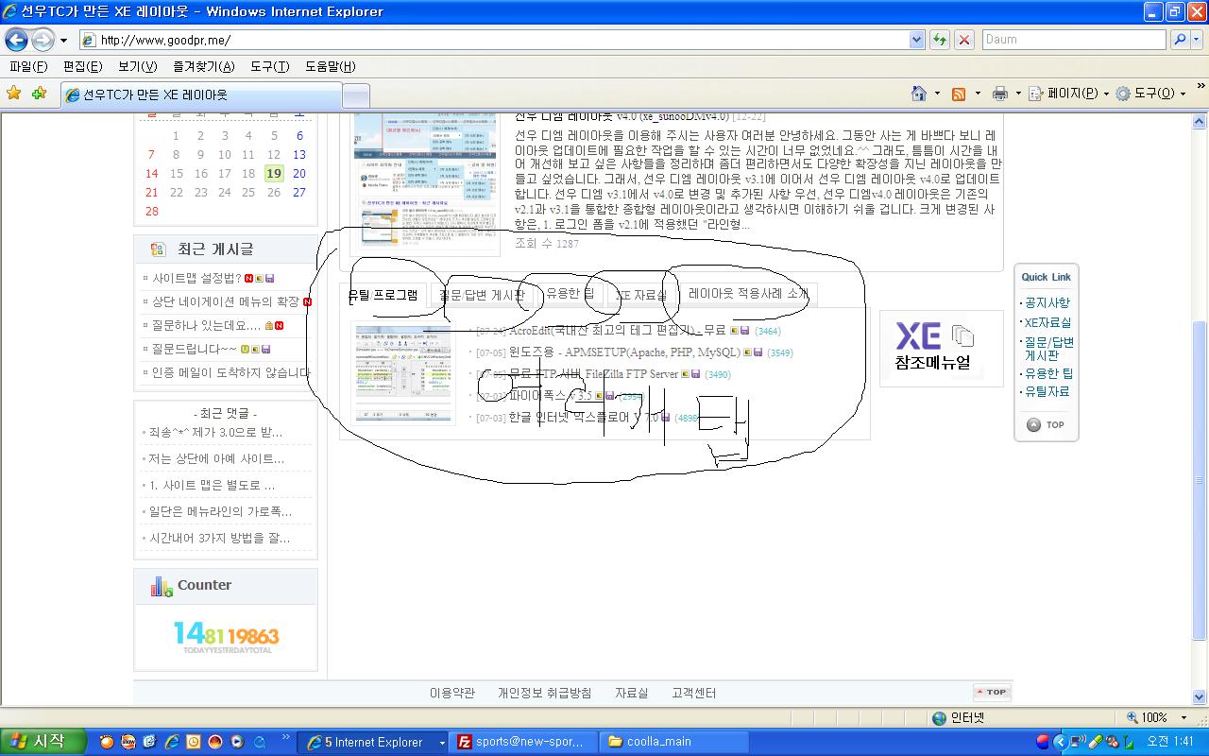Click the scrollbar up arrow at the top
1209x756 pixels.
coord(1200,121)
